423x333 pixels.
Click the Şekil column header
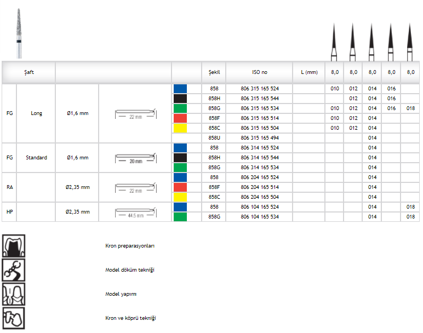214,72
